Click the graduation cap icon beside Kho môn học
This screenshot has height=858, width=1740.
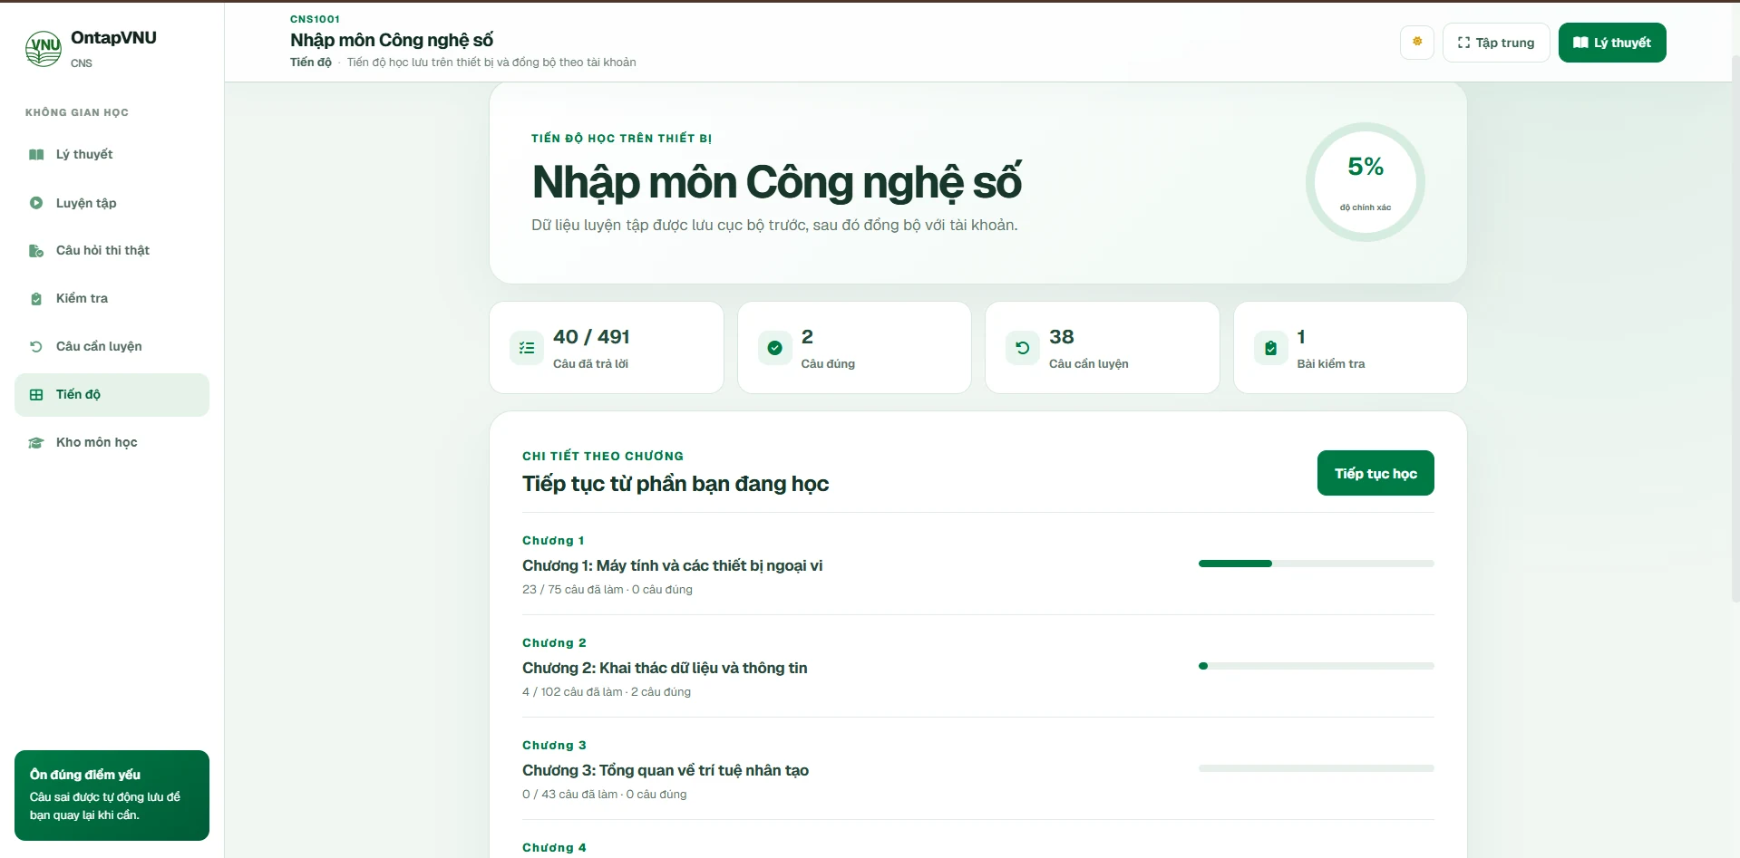click(36, 443)
